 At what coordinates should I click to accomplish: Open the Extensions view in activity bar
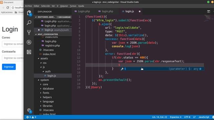coord(29,52)
